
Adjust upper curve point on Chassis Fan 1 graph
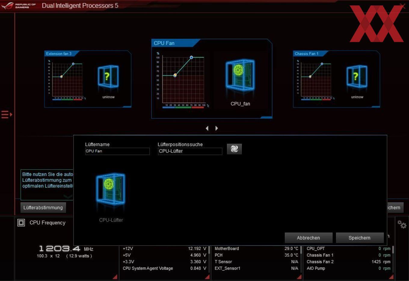(x=322, y=64)
